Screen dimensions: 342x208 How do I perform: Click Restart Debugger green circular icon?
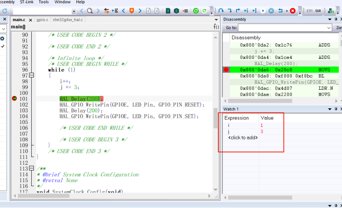coord(204,11)
